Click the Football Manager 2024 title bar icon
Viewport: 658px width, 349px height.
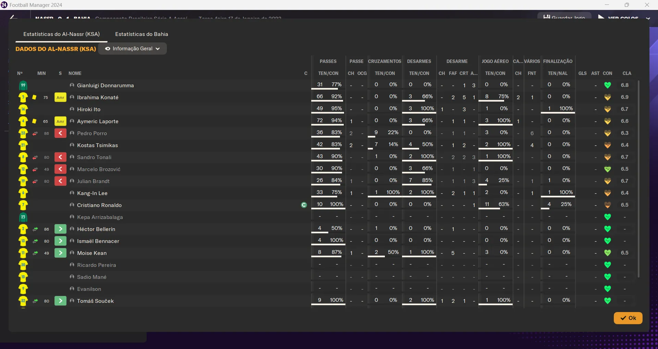4,5
